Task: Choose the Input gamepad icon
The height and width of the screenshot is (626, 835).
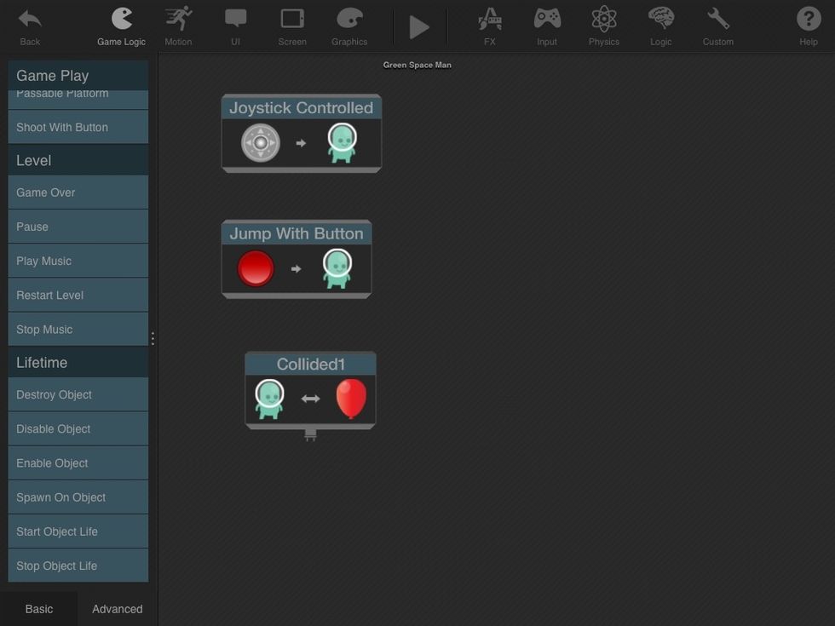Action: tap(547, 26)
